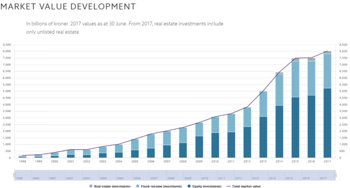Click the 'In billions of kroner' subtitle text
The height and width of the screenshot is (188, 350).
tap(125, 28)
